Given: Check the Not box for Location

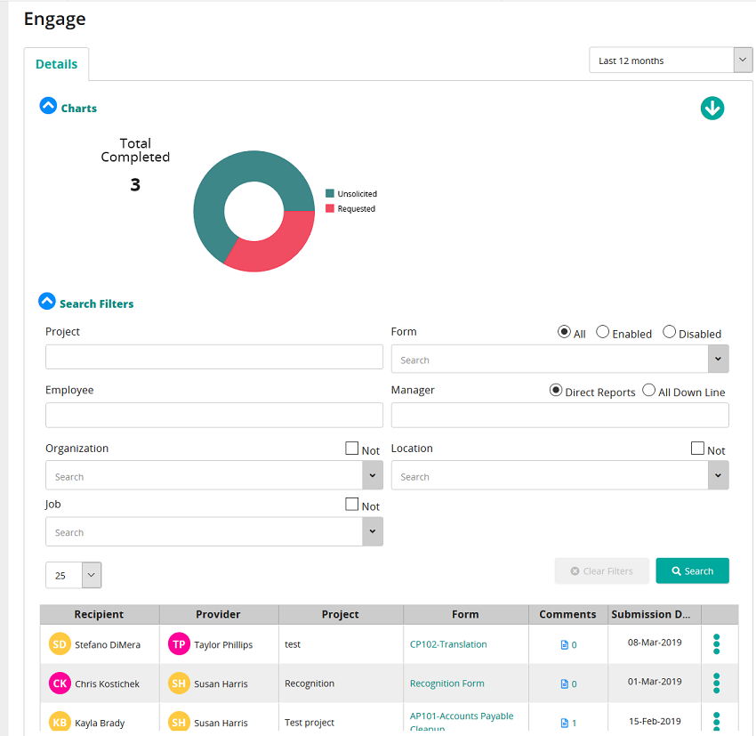Looking at the screenshot, I should tap(697, 448).
